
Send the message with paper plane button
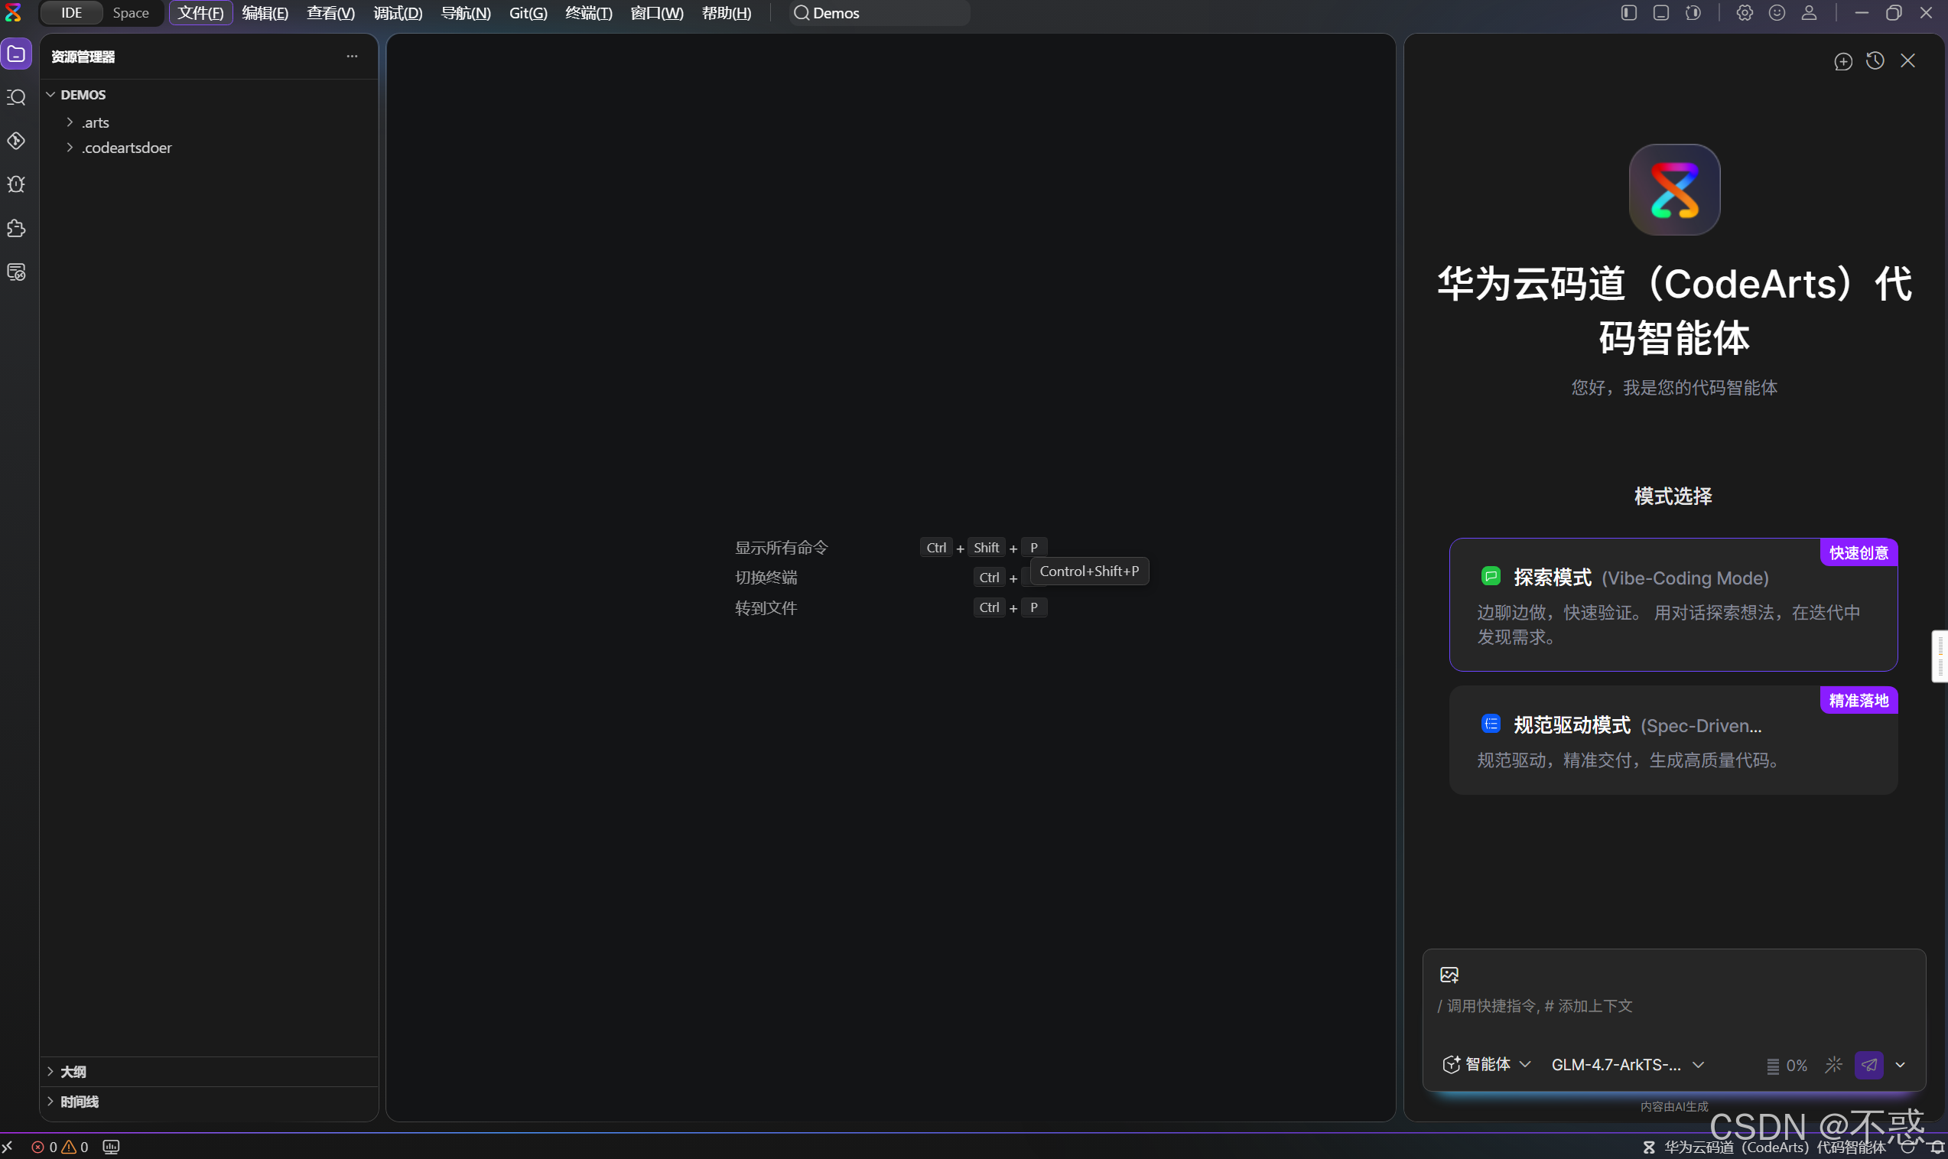pos(1868,1064)
